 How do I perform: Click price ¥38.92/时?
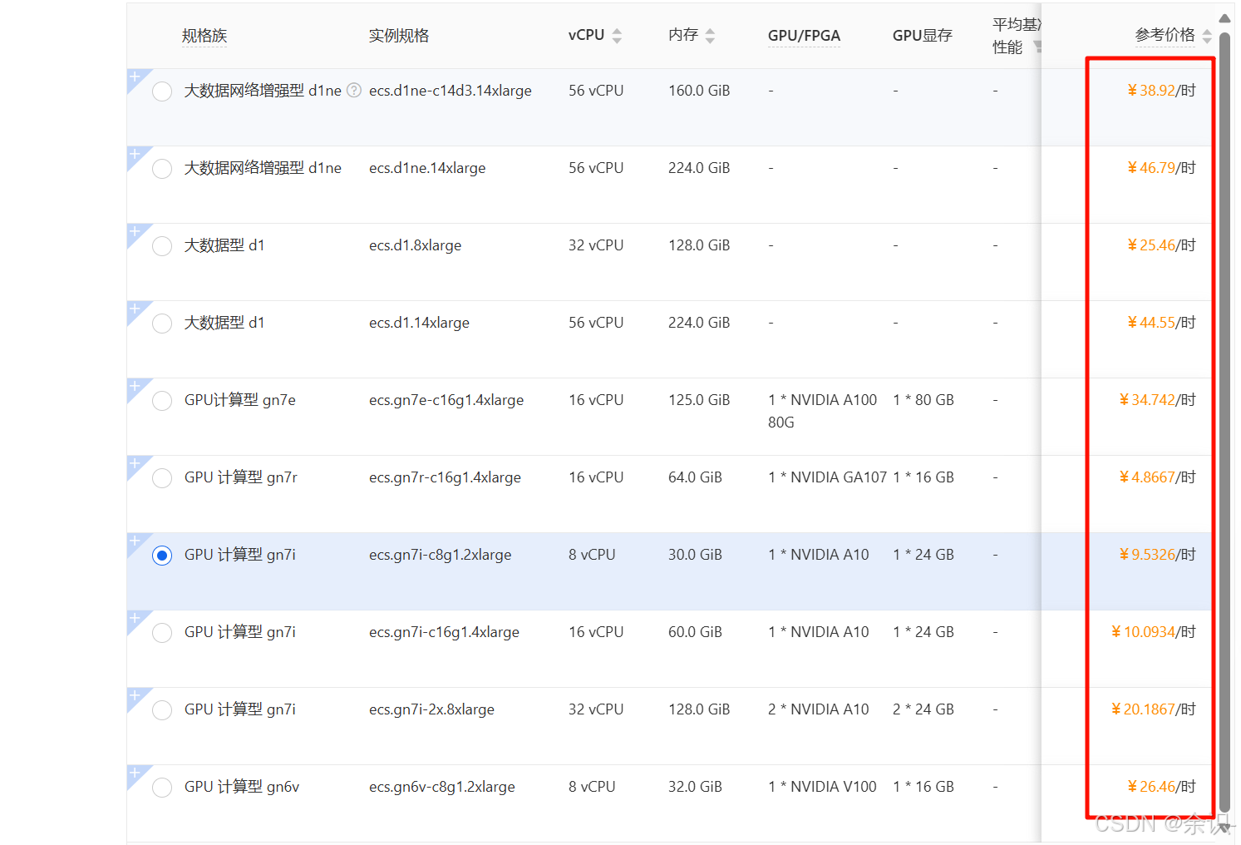[1161, 91]
